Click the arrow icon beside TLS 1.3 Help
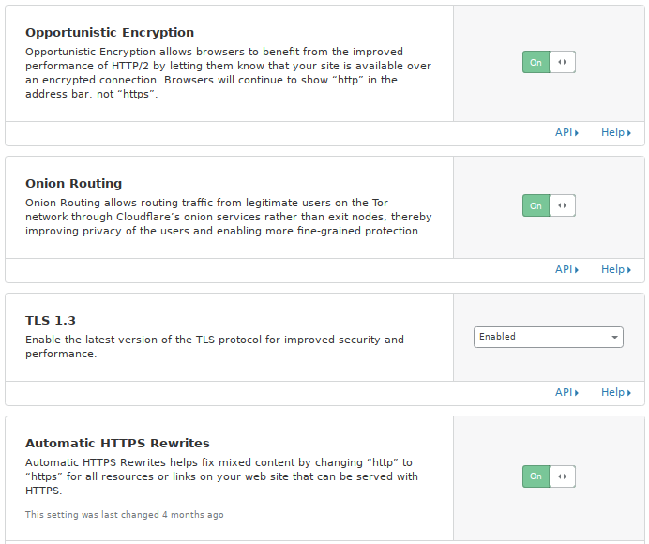The height and width of the screenshot is (544, 649). pyautogui.click(x=629, y=393)
